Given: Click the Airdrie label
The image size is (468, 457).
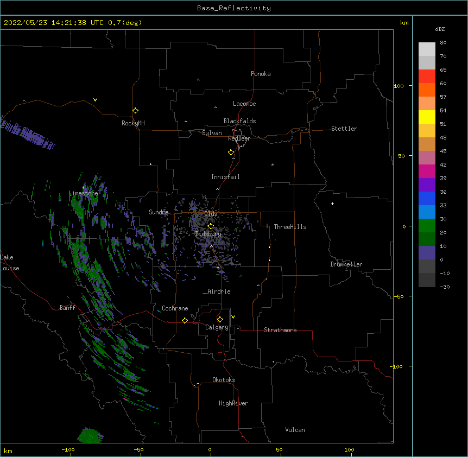Looking at the screenshot, I should (x=219, y=291).
